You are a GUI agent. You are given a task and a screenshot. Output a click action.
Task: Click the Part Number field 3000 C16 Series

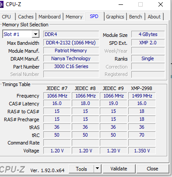[71, 66]
